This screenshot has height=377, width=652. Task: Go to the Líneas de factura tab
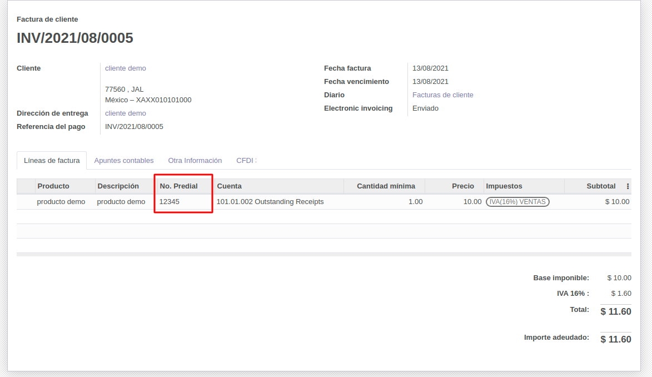pos(52,161)
